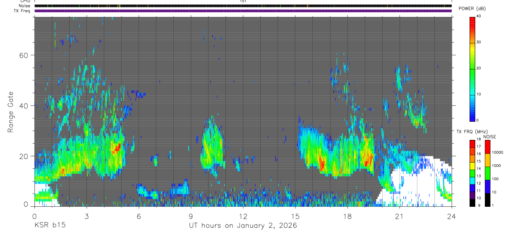508x234 pixels.
Task: Click the CPID value 151
Action: click(x=243, y=1)
